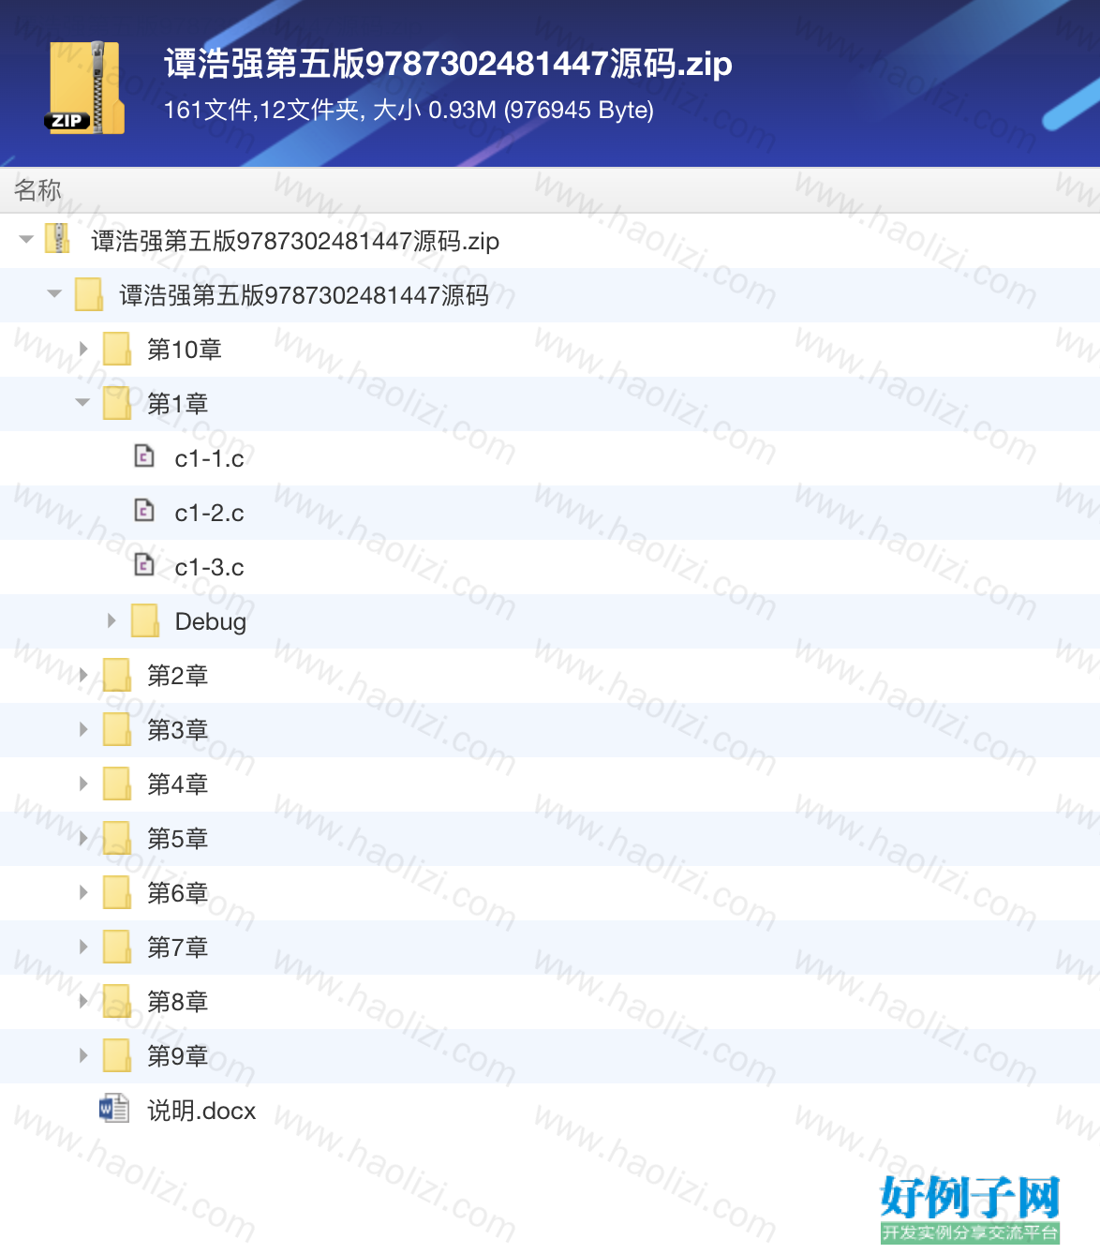The width and height of the screenshot is (1100, 1254).
Task: Select the 第3章 label
Action: click(x=177, y=730)
